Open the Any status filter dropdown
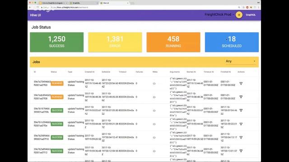Image resolution: width=289 pixels, height=162 pixels. (x=240, y=61)
